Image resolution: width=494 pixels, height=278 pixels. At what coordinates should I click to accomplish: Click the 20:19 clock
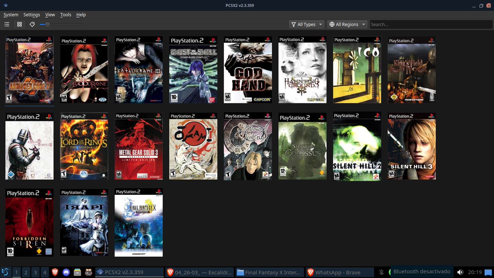(x=475, y=272)
